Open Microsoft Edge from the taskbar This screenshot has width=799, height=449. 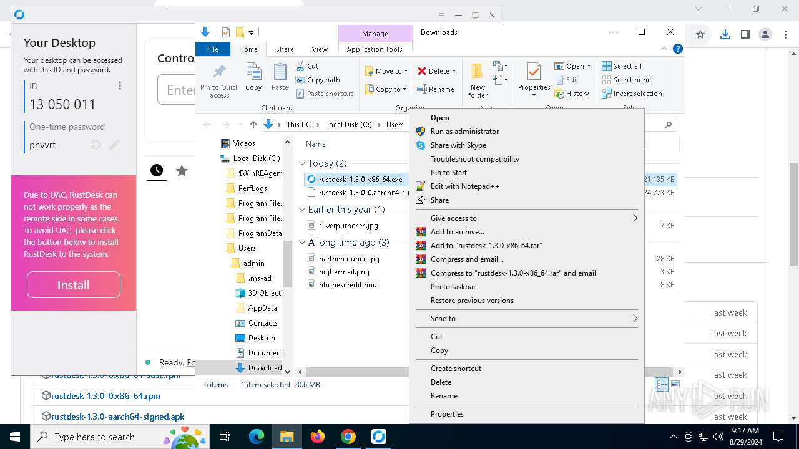point(257,437)
